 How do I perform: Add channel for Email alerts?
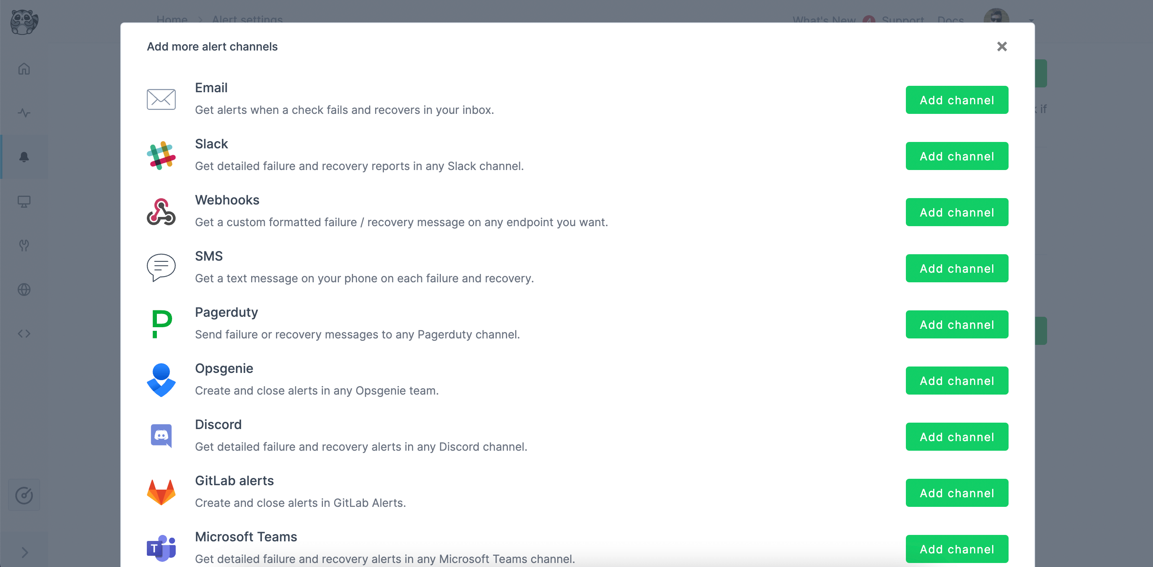pyautogui.click(x=957, y=99)
